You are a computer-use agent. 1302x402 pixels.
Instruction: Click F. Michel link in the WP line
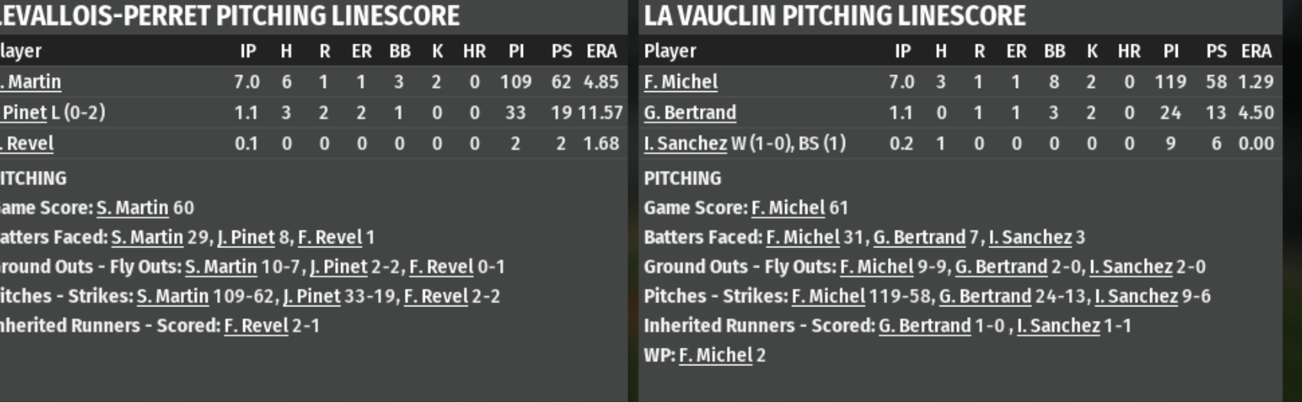click(x=715, y=355)
